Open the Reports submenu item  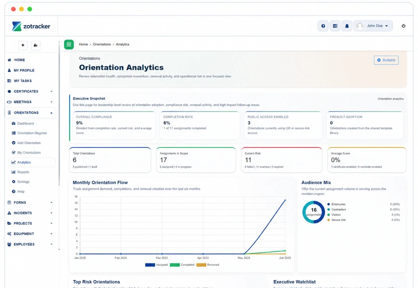click(x=23, y=172)
